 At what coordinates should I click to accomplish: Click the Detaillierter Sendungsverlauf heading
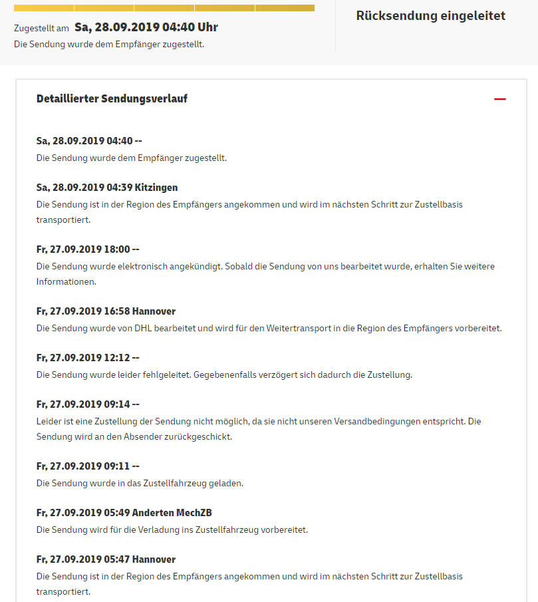click(112, 99)
